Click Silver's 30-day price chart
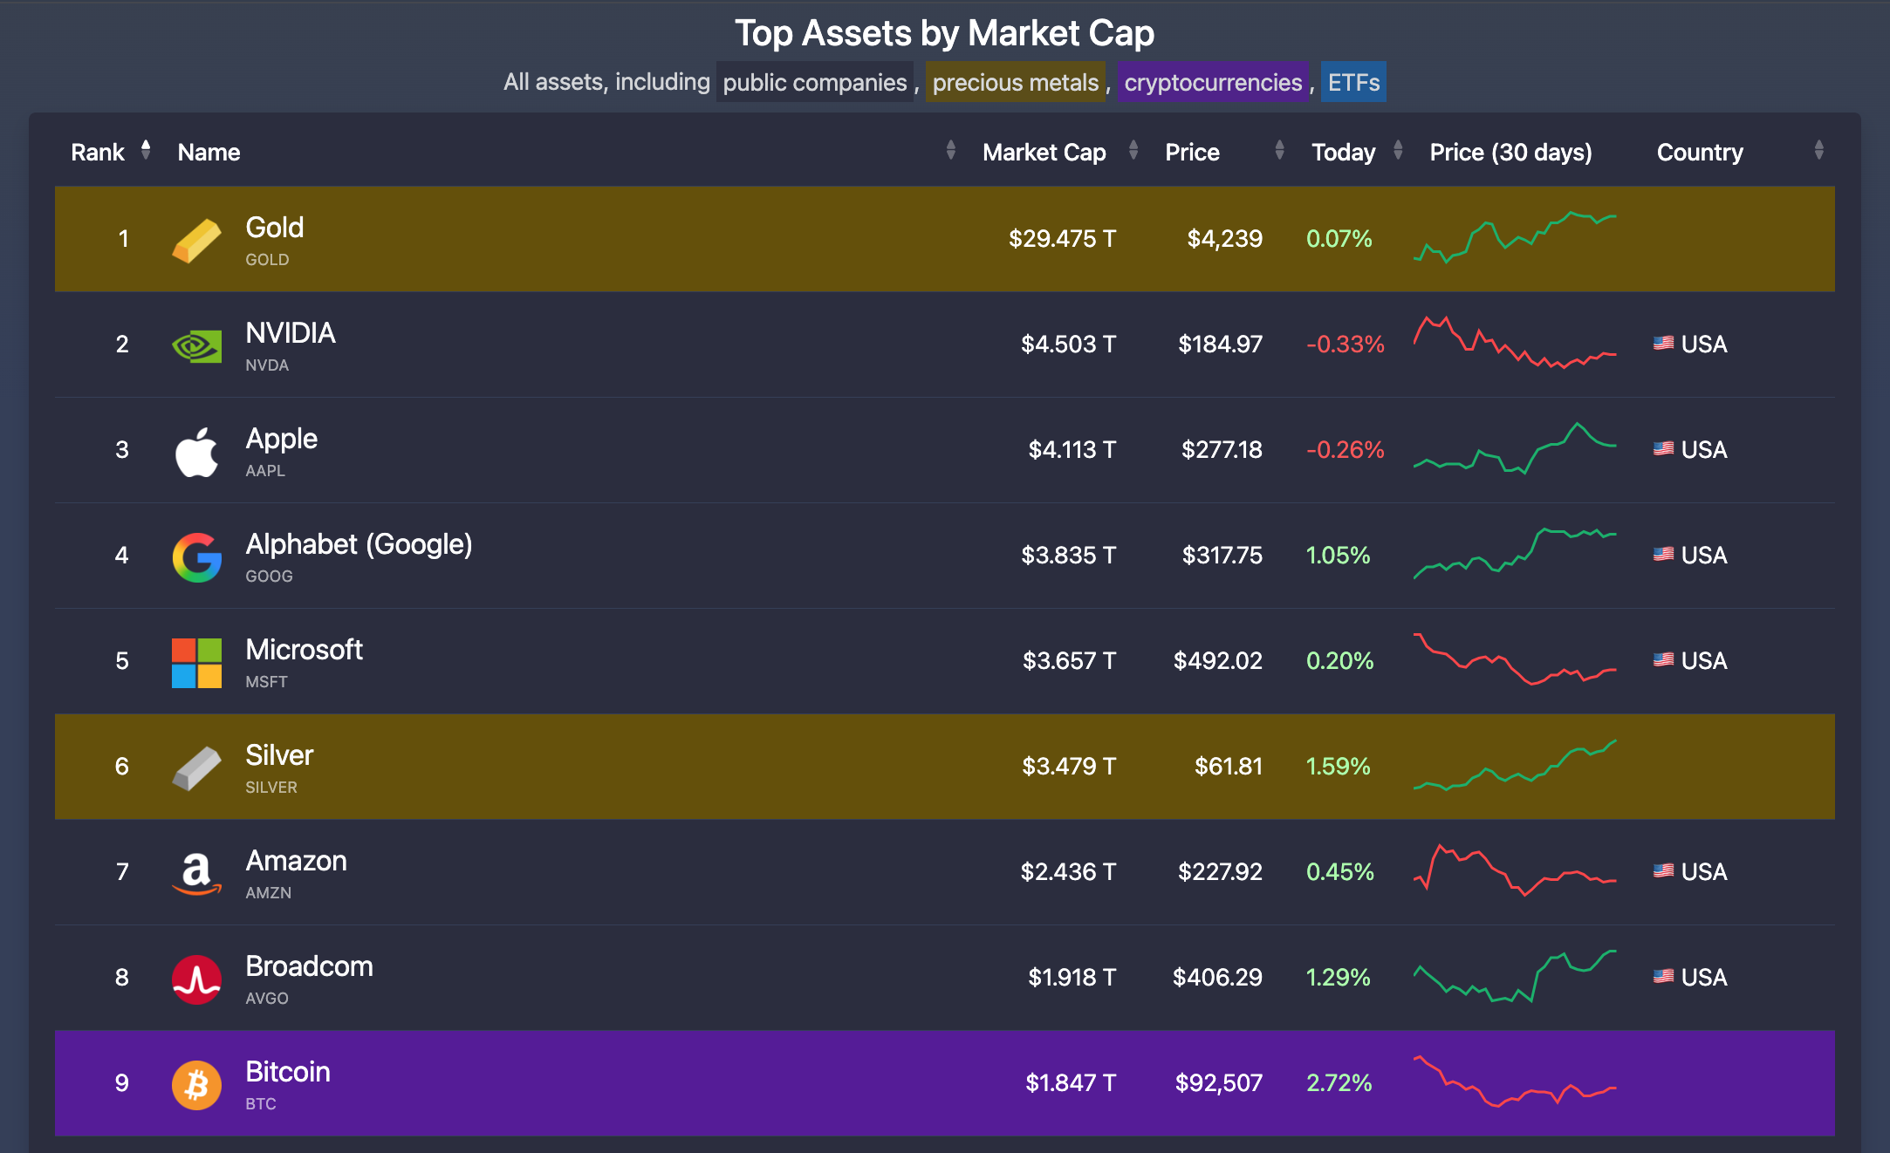The width and height of the screenshot is (1890, 1153). [x=1514, y=766]
